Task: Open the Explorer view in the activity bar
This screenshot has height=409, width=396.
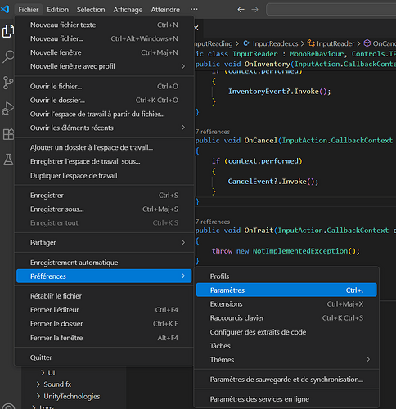Action: (x=8, y=31)
